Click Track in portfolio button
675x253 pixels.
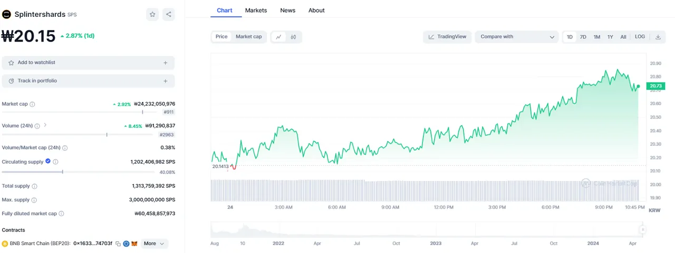click(x=88, y=81)
